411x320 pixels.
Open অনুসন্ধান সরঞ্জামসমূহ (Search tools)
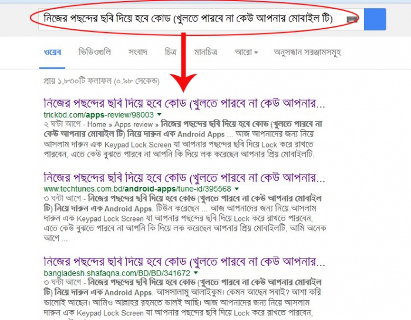tap(307, 53)
